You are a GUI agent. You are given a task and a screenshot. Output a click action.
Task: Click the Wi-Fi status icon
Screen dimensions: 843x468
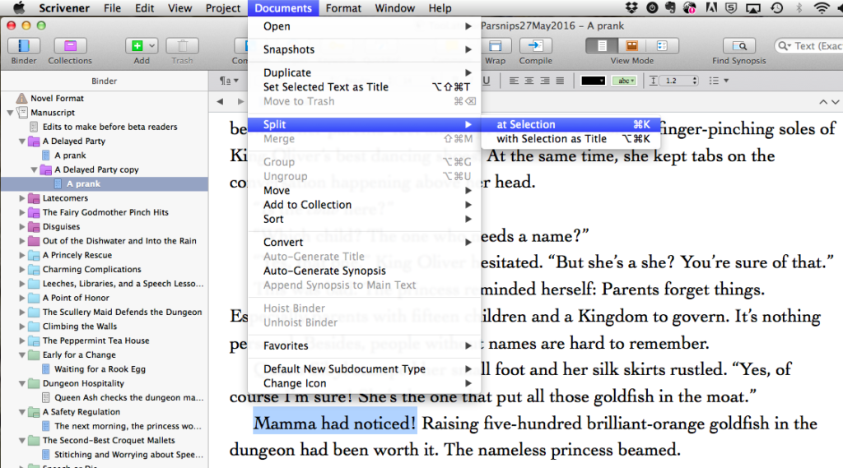[822, 8]
